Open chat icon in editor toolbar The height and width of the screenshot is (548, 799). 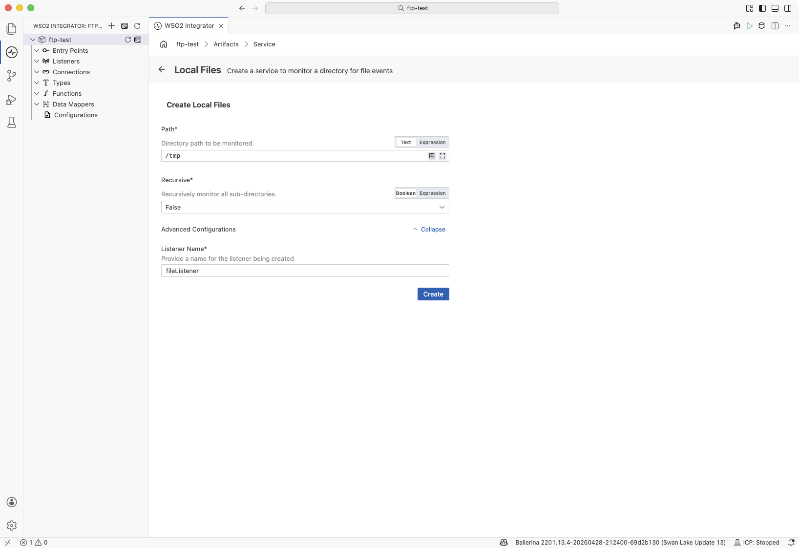click(x=737, y=26)
